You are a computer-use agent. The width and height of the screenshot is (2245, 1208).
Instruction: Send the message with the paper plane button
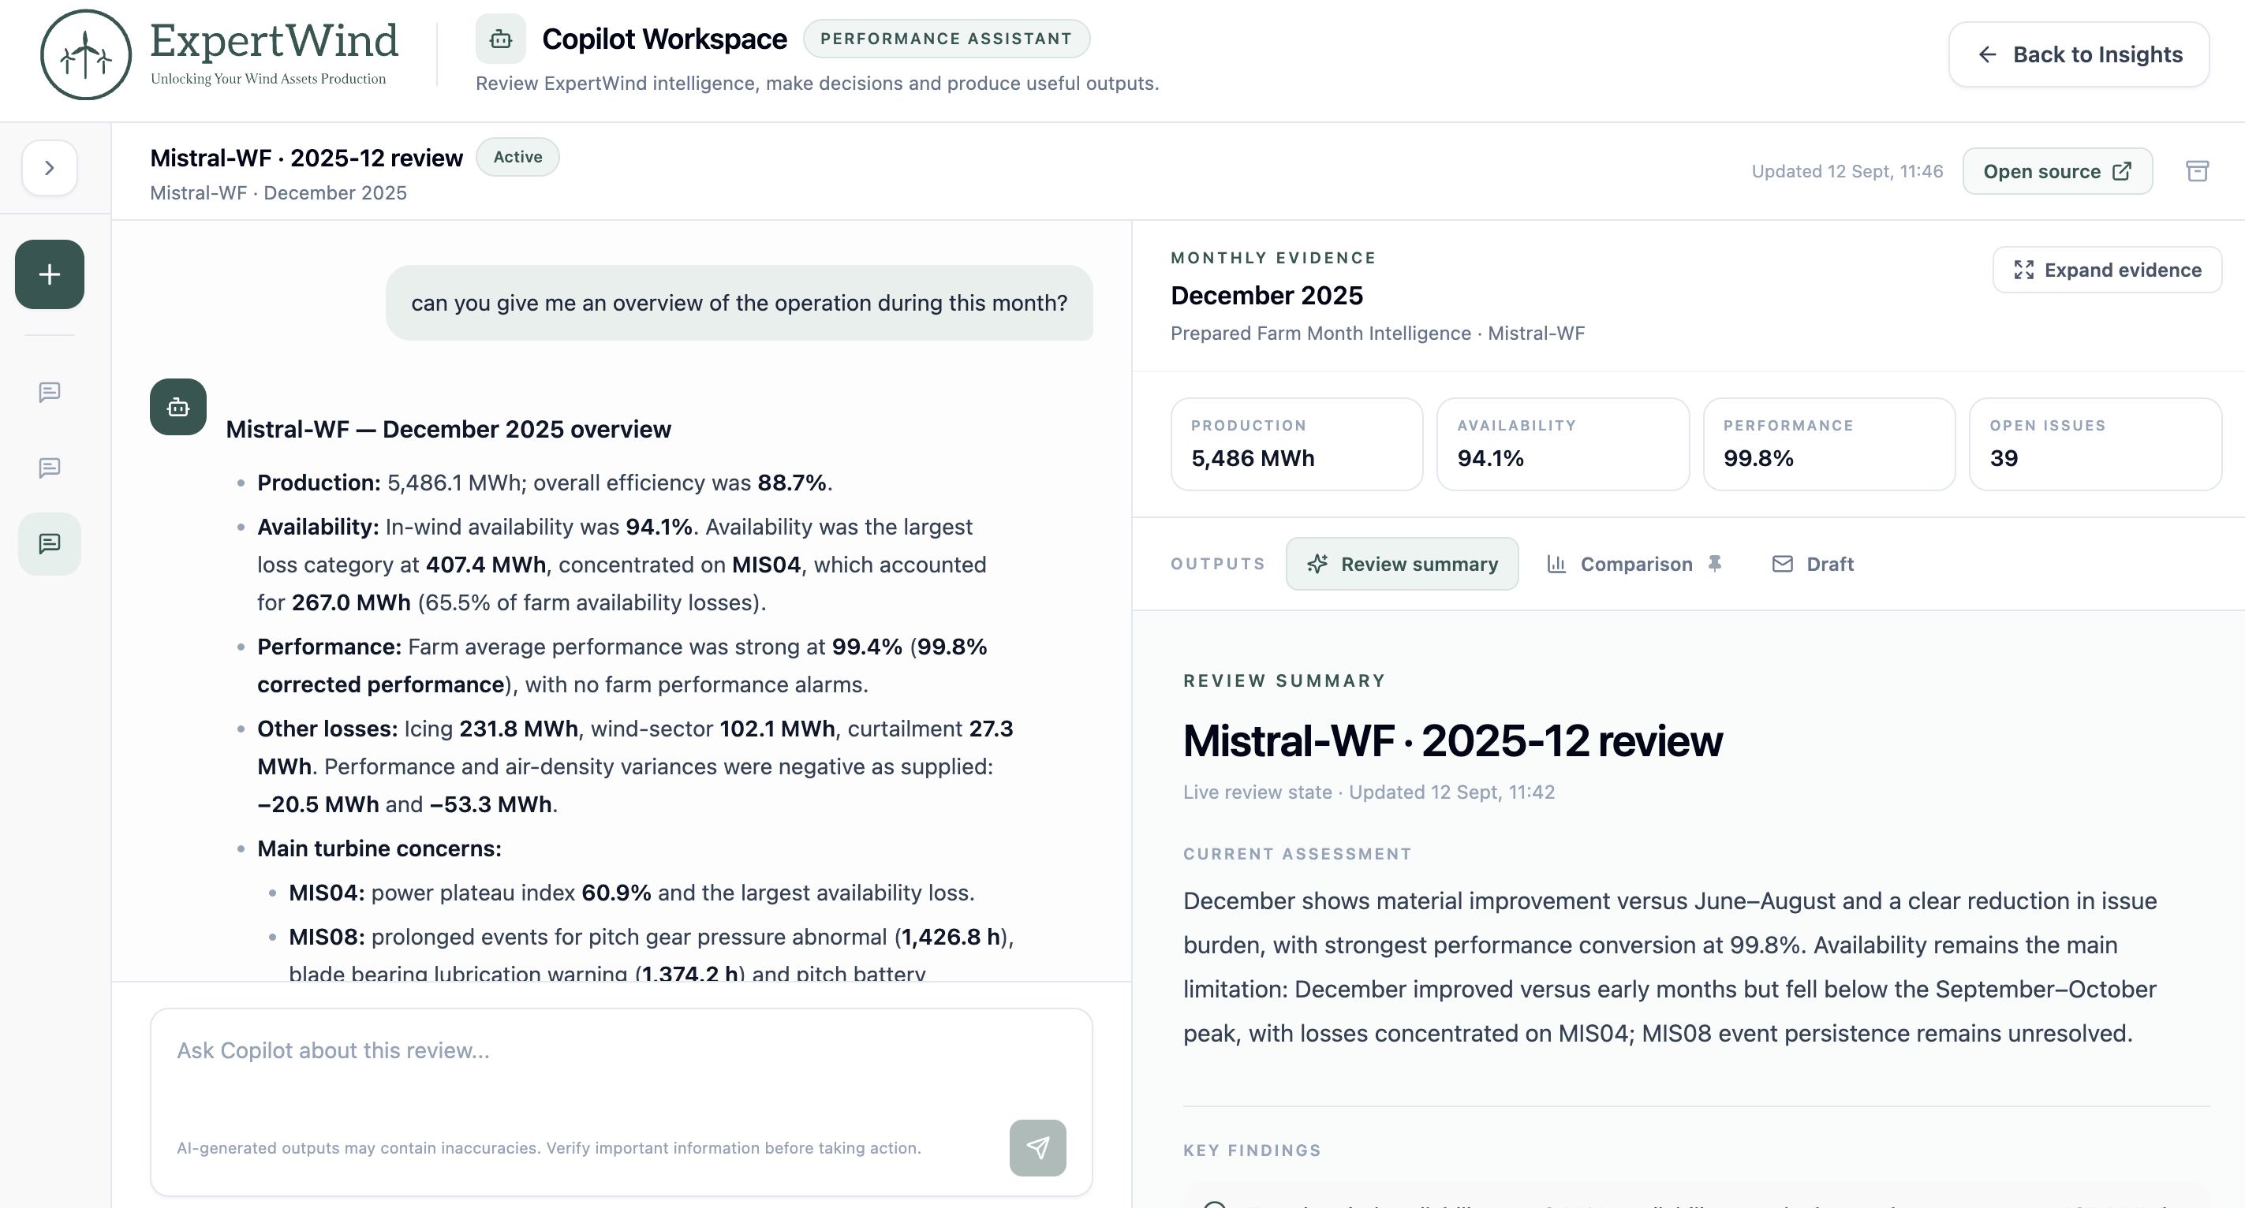(1037, 1148)
